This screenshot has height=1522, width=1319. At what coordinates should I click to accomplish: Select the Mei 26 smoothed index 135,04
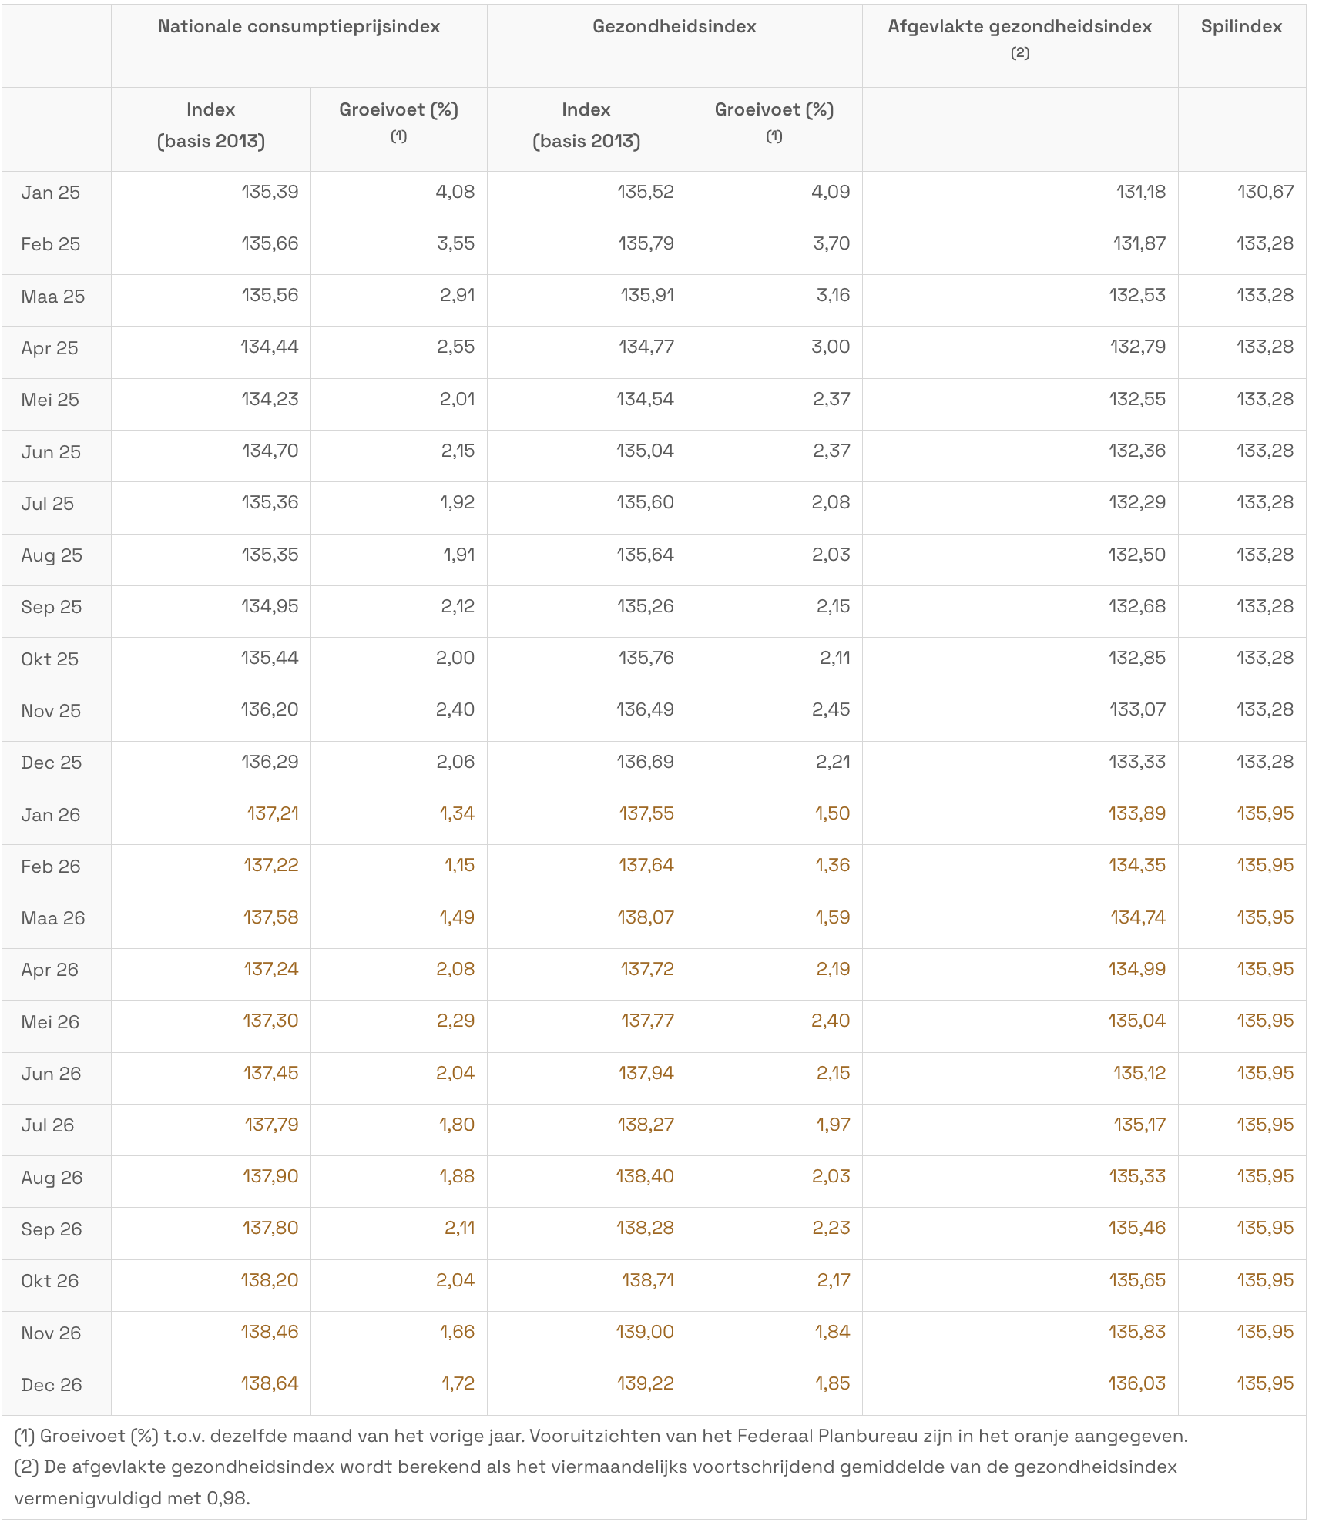point(1136,1021)
